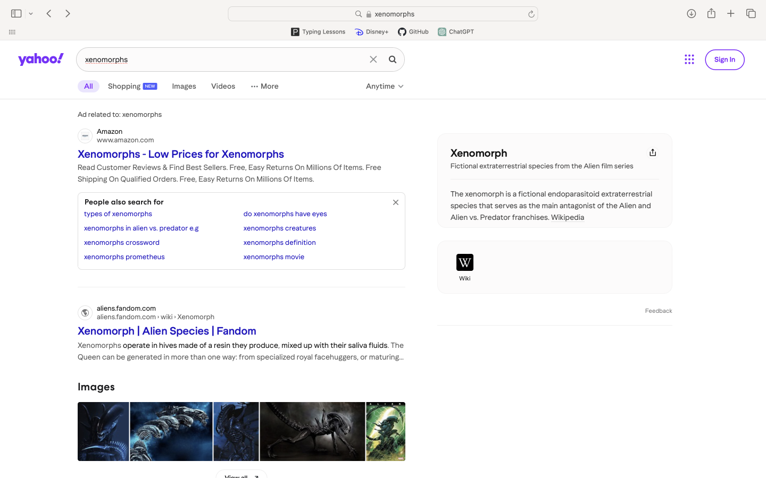This screenshot has height=478, width=766.
Task: Click www.amazon.com URL text
Action: [126, 140]
